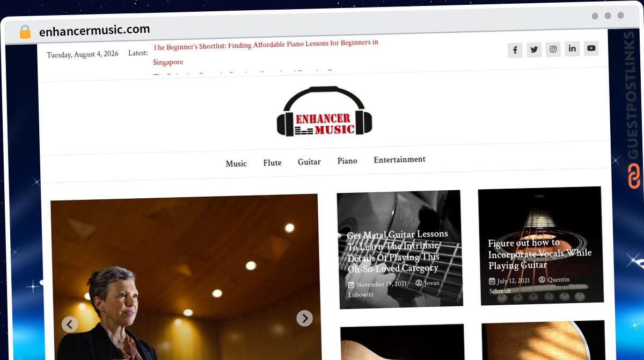Viewport: 644px width, 360px height.
Task: Click calendar icon beside November 19, 2021
Action: pos(351,285)
